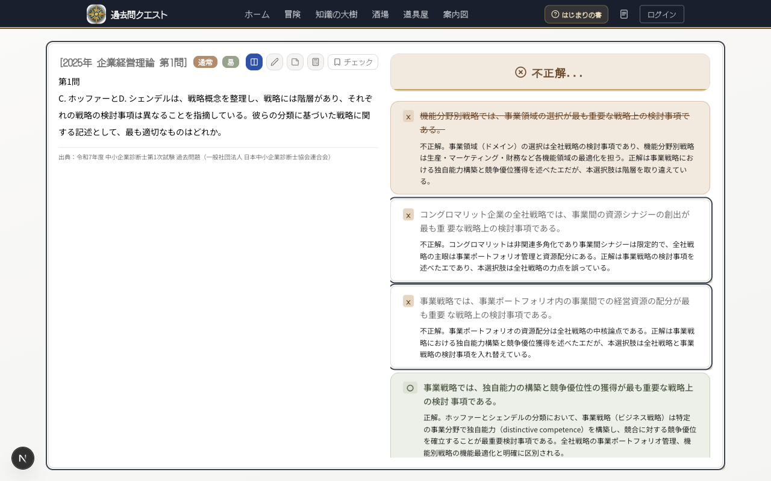Viewport: 771px width, 481px height.
Task: Click the 過去問クエスト emblem logo
Action: [96, 14]
